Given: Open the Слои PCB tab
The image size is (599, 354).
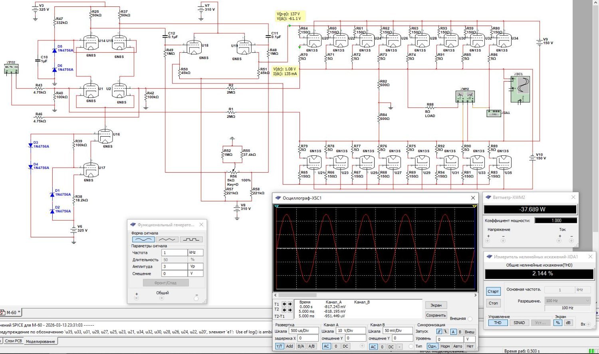Looking at the screenshot, I should click(x=14, y=341).
